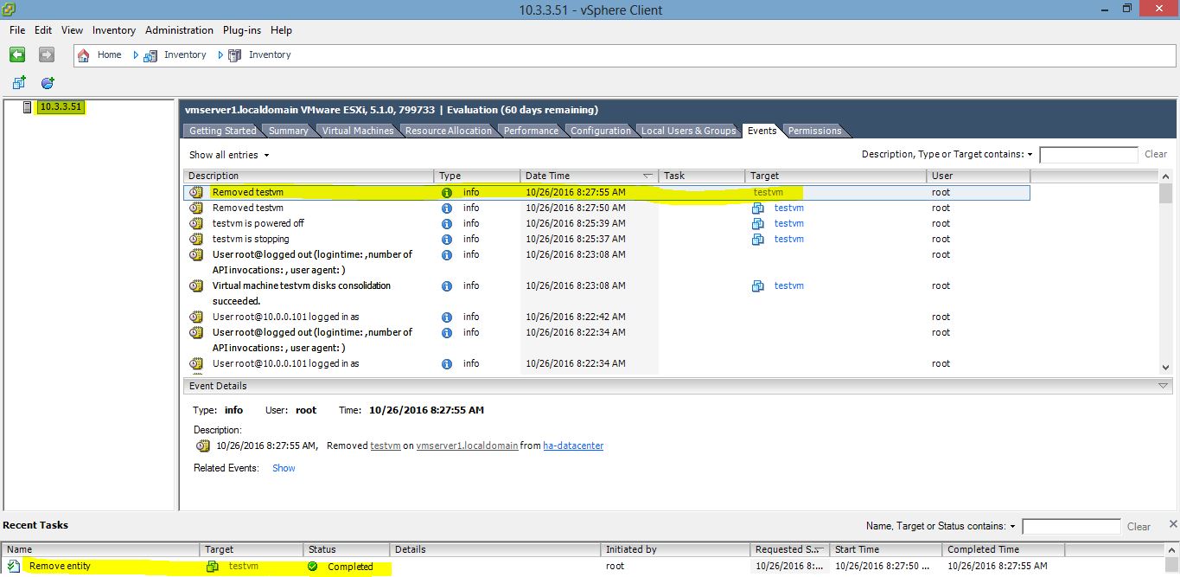Select host 10.3.3.51 in inventory tree

click(x=61, y=106)
